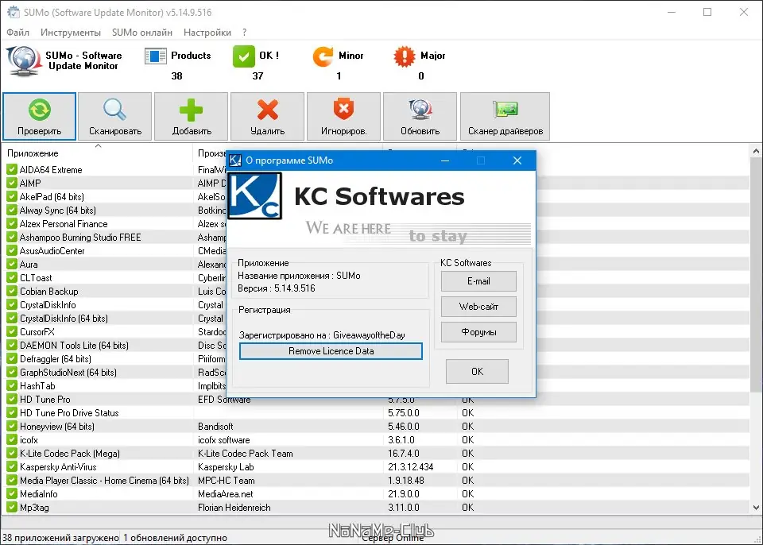
Task: Click the Web-сайт button
Action: click(x=478, y=307)
